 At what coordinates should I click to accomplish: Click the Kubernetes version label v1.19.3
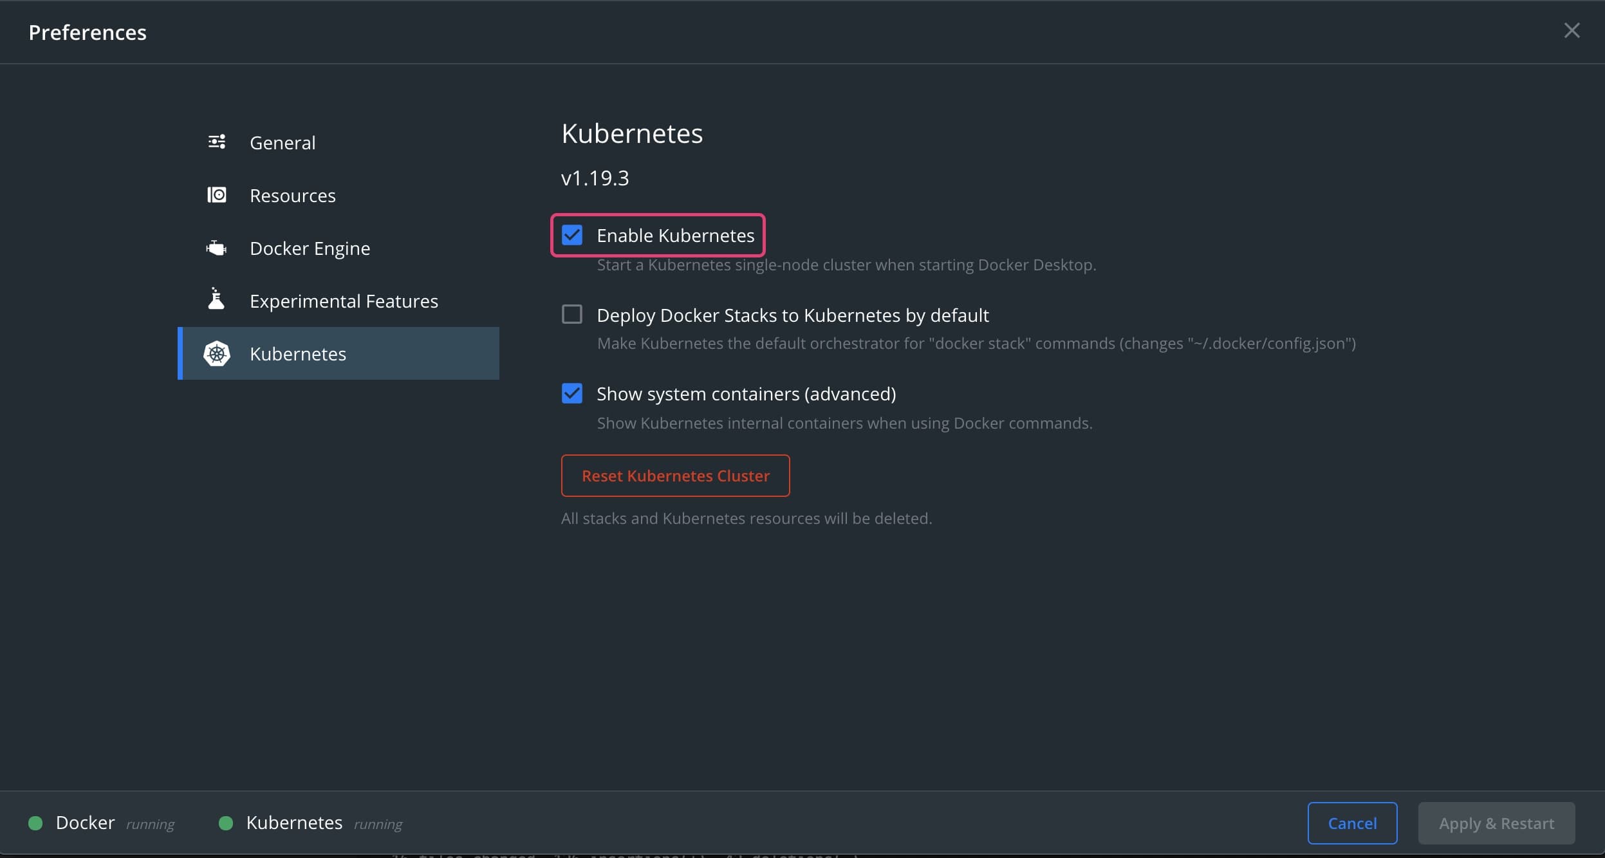(595, 178)
